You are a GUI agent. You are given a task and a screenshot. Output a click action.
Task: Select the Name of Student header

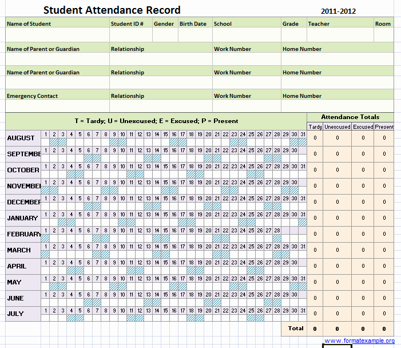point(58,22)
